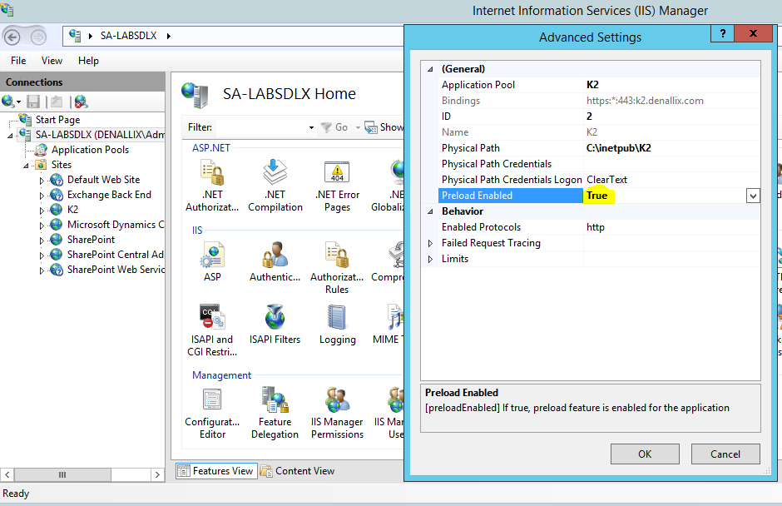
Task: Open the IIS Manager Permissions icon
Action: point(337,399)
